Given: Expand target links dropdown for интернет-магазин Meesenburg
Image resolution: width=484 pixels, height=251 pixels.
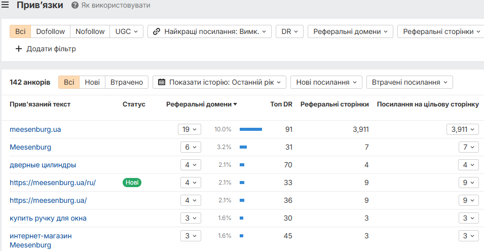Looking at the screenshot, I should 469,236.
